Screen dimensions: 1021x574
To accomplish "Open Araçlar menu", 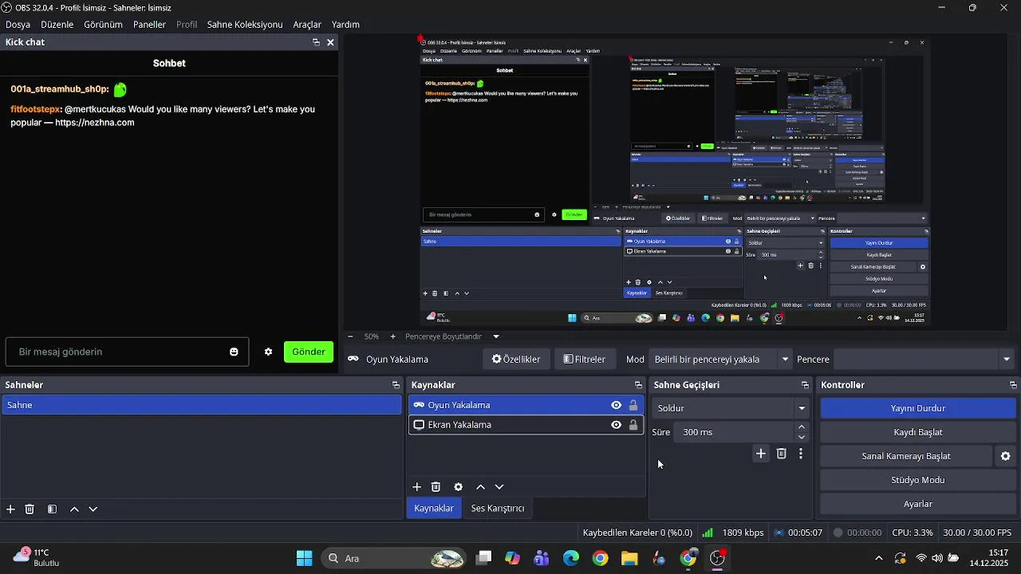I will (x=307, y=25).
